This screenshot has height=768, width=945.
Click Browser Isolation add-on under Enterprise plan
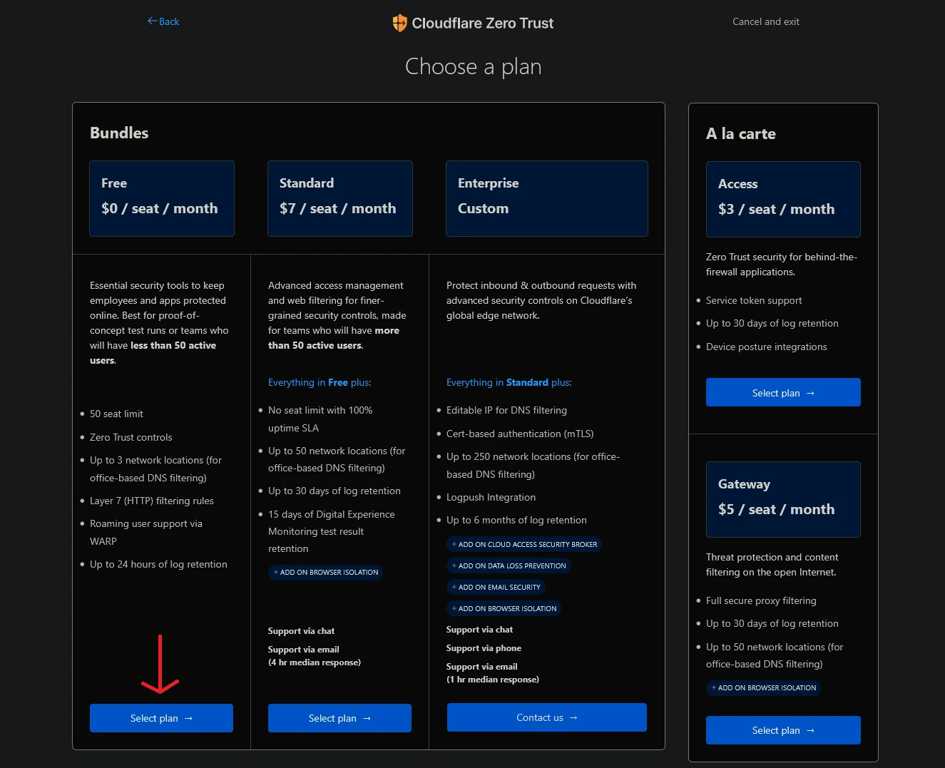coord(504,608)
